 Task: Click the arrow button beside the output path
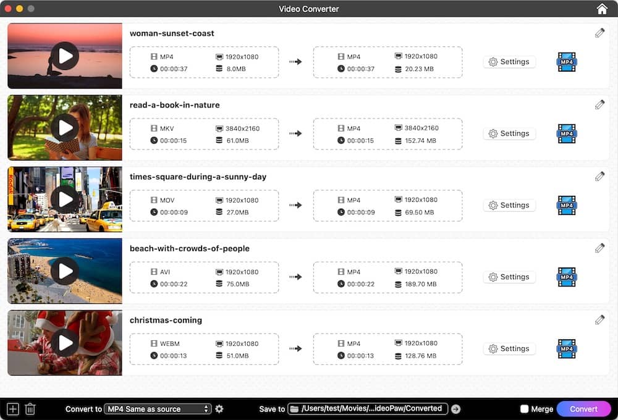[455, 408]
